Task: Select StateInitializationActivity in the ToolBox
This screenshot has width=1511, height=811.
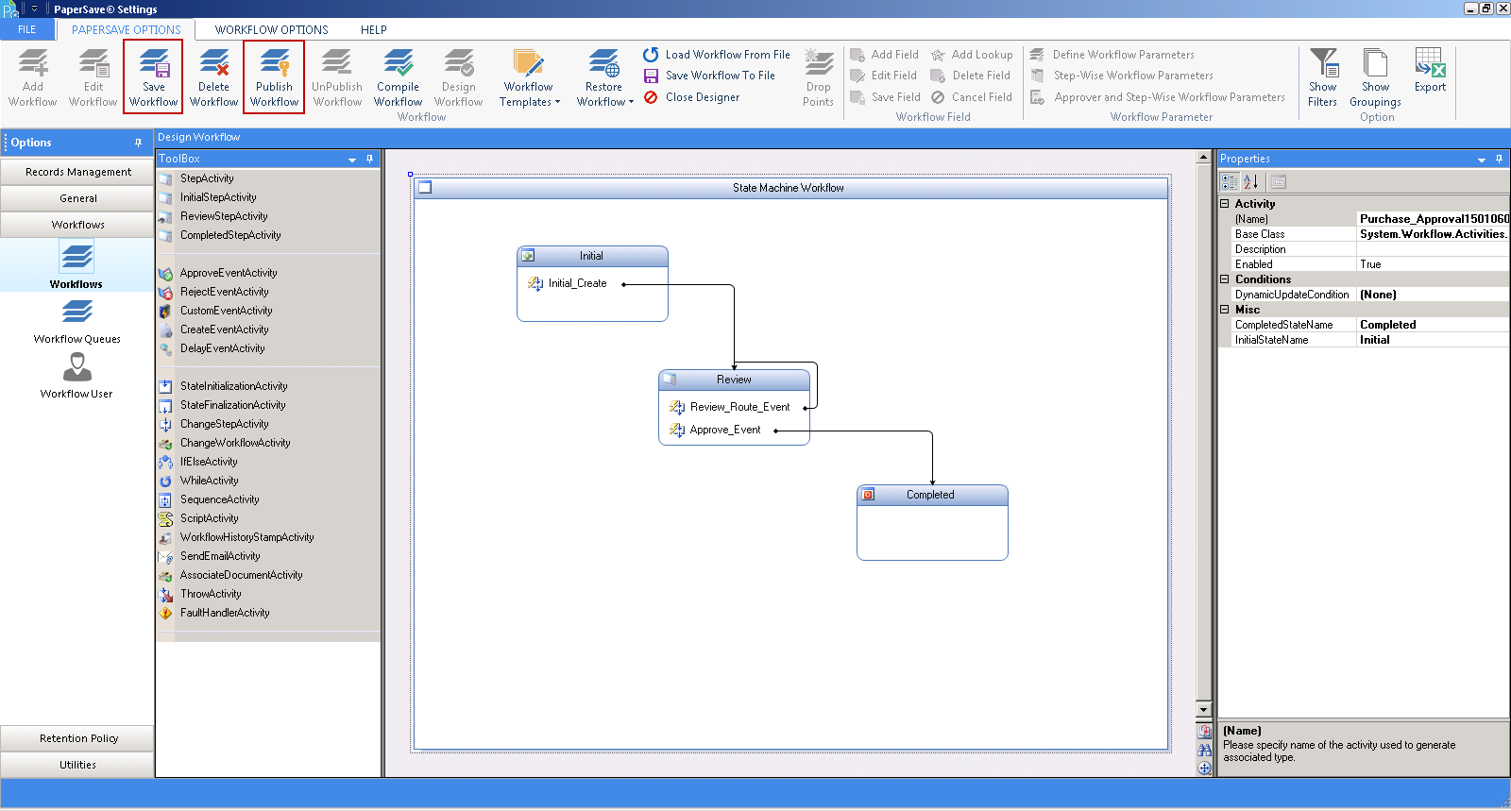Action: tap(234, 386)
